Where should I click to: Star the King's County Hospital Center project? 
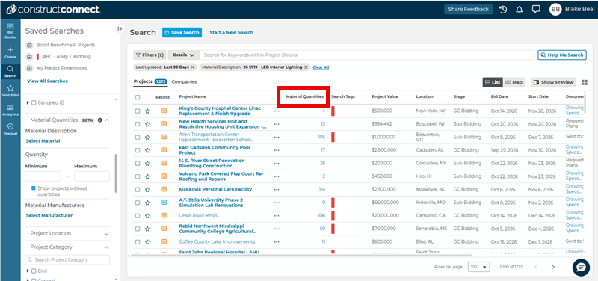point(147,111)
